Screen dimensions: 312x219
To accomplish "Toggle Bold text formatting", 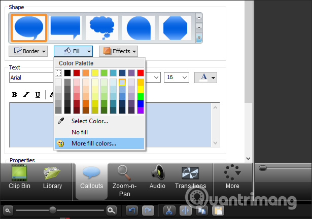I will tap(15, 95).
